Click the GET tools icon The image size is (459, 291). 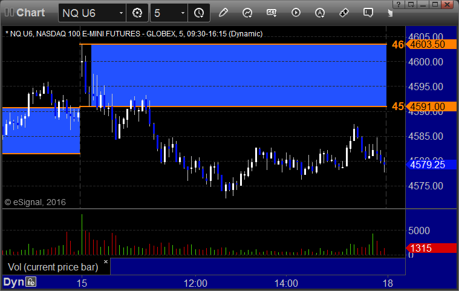(272, 13)
